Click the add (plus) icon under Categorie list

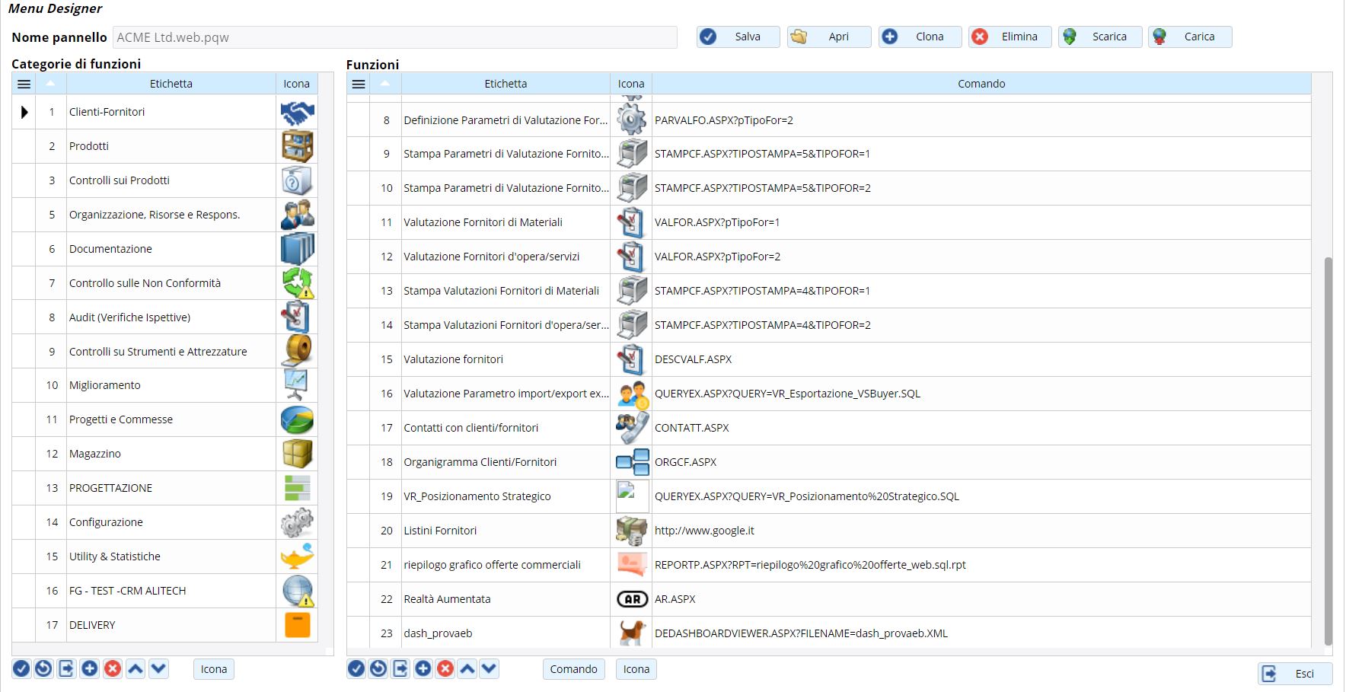(90, 668)
